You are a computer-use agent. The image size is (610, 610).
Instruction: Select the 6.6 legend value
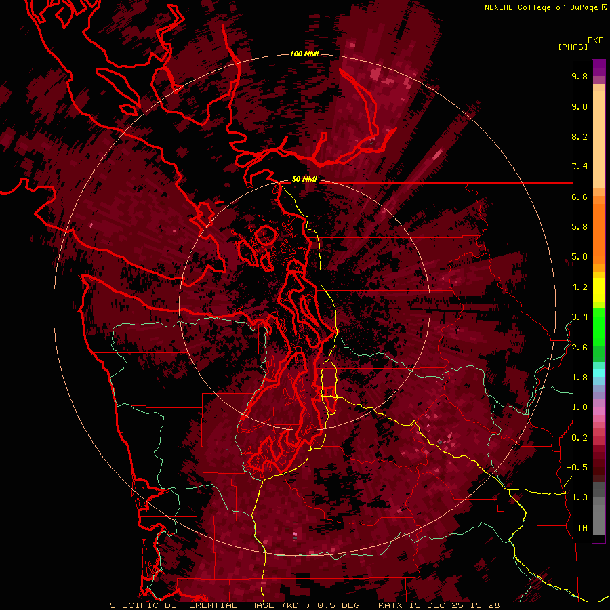point(579,197)
